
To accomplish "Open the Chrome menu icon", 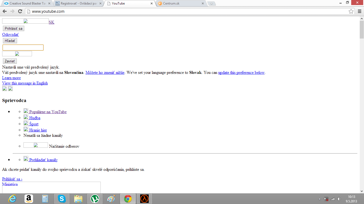I will click(359, 11).
